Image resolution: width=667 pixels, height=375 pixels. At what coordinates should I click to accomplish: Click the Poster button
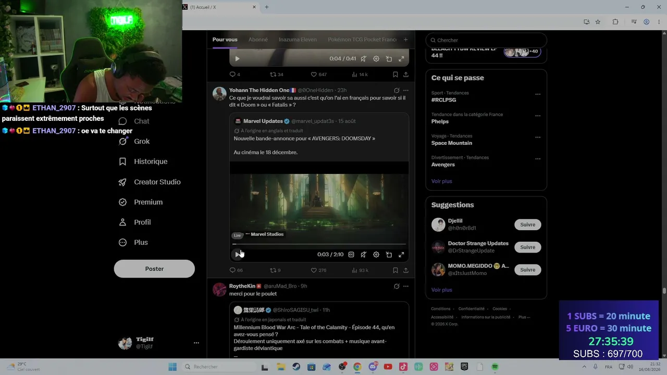(154, 269)
